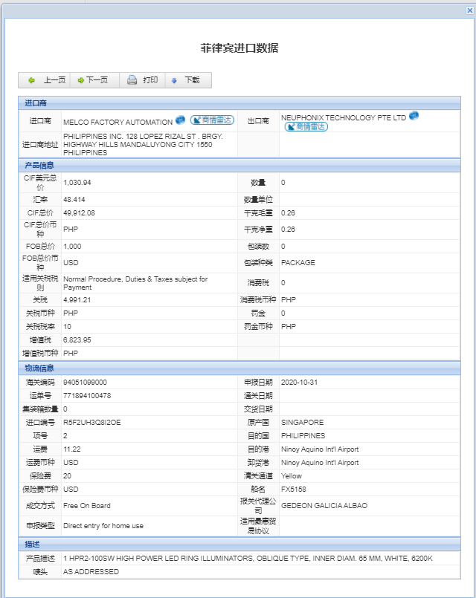This screenshot has width=476, height=598.
Task: Click the 物流信息 section header
Action: coord(39,368)
